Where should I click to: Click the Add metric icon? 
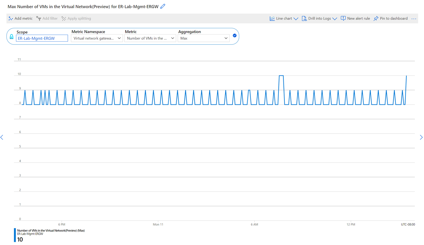(x=11, y=18)
